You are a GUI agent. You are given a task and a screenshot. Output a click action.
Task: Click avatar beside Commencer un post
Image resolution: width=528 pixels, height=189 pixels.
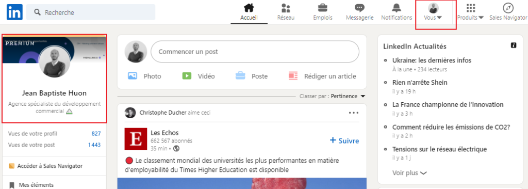point(136,52)
